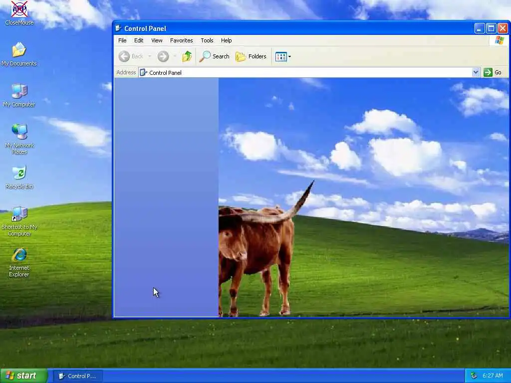Click the Forward arrow toolbar button
The width and height of the screenshot is (511, 383).
click(163, 56)
